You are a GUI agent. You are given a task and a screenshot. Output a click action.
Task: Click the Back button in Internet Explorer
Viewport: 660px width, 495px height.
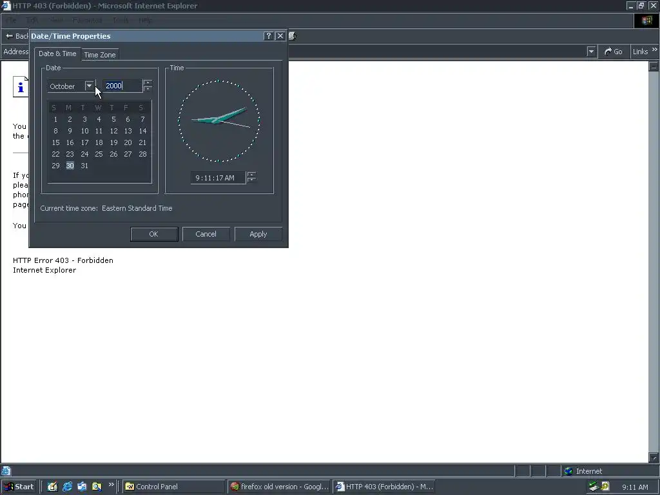pyautogui.click(x=17, y=36)
